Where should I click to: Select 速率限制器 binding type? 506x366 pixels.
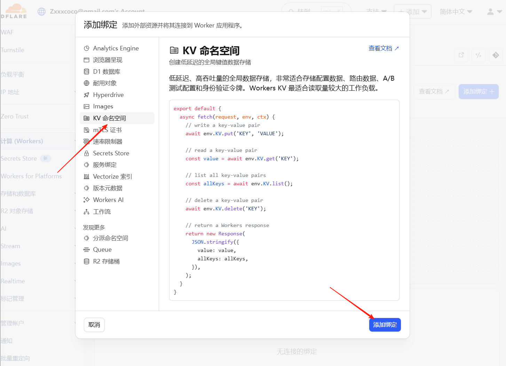[117, 141]
